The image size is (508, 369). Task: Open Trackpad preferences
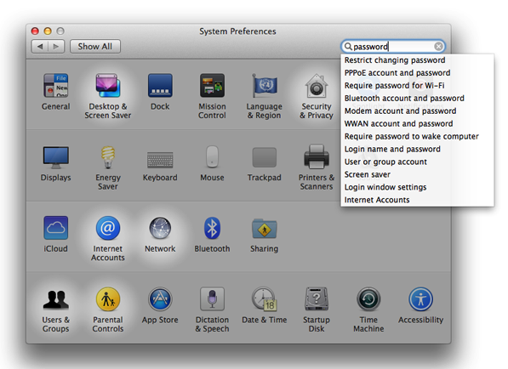click(265, 163)
